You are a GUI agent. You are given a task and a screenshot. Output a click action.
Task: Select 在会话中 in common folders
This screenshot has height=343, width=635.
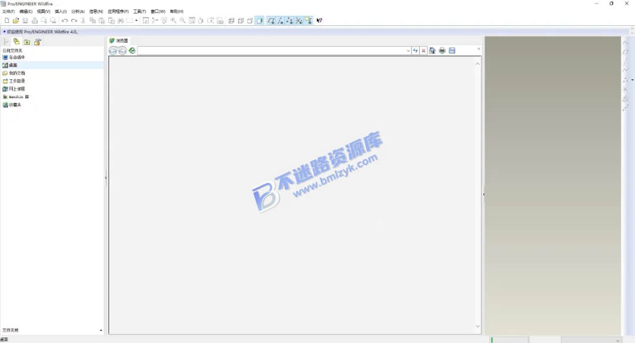coord(14,58)
